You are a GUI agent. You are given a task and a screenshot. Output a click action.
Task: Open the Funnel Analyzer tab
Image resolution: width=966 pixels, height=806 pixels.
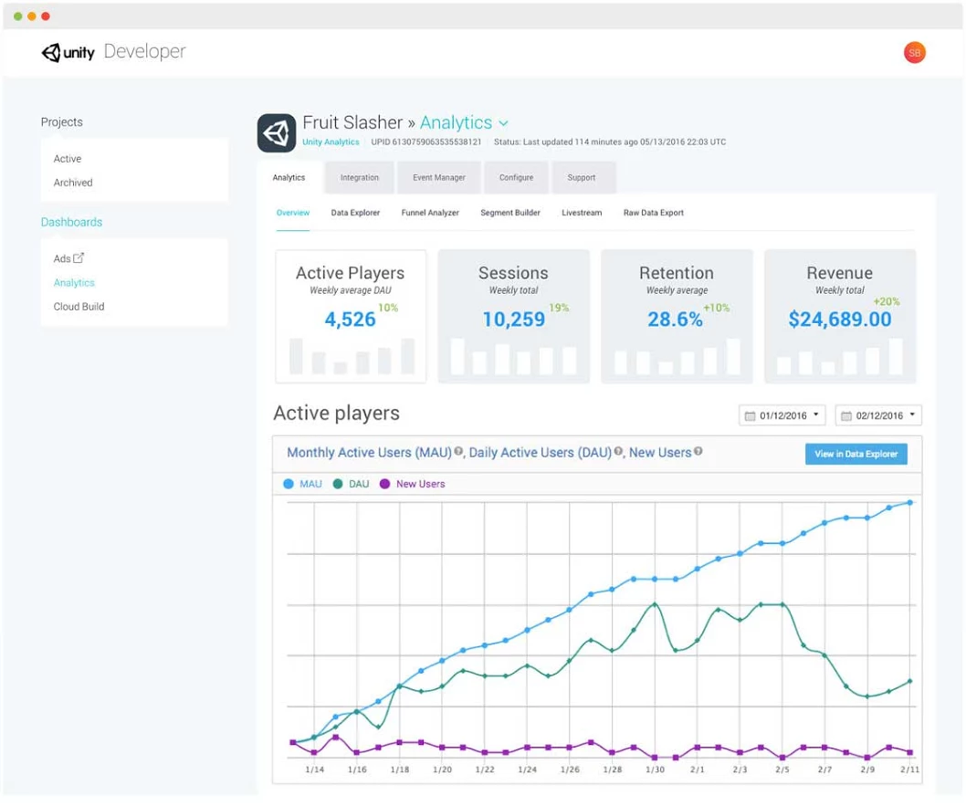pos(429,213)
